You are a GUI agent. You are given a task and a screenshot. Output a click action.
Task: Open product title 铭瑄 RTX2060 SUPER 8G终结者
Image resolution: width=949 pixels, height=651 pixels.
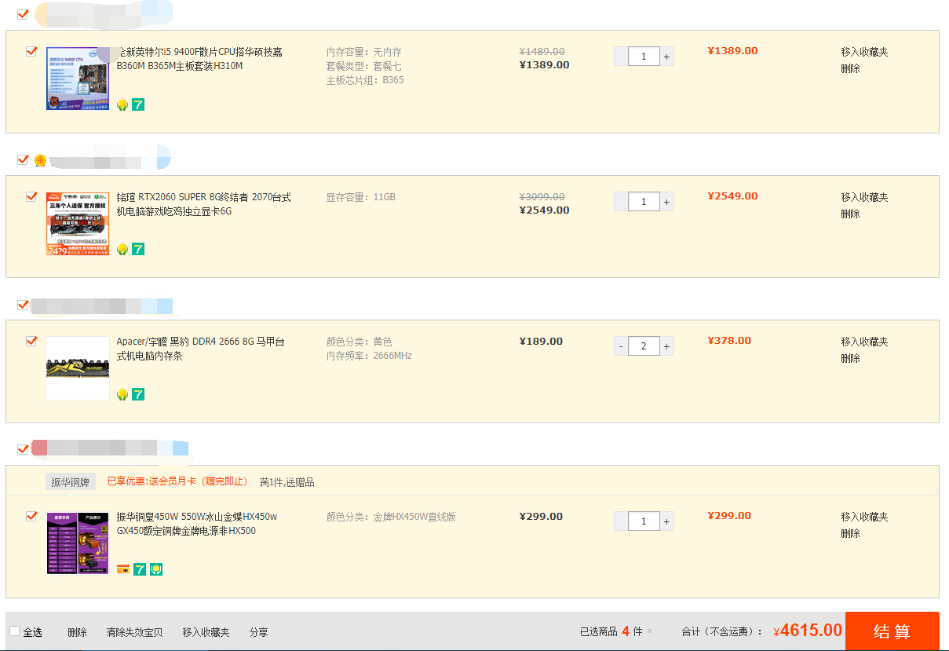[x=204, y=204]
